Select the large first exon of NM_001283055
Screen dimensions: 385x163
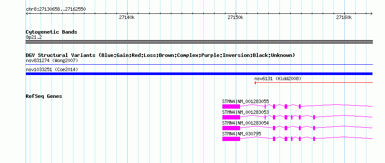tap(231, 106)
